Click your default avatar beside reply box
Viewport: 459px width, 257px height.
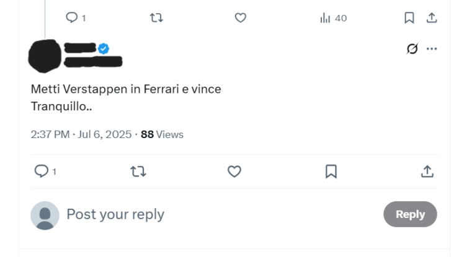(45, 215)
